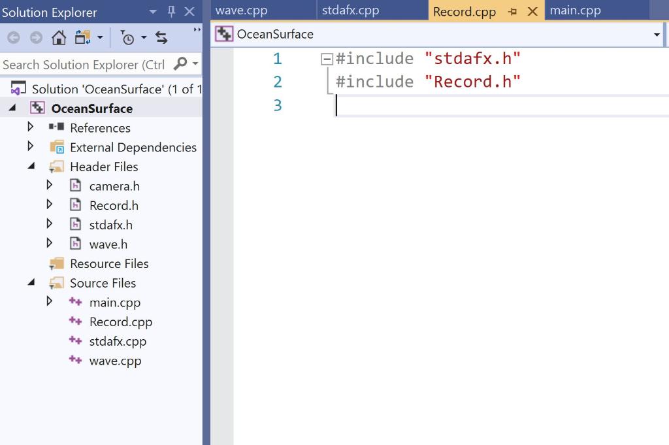Click the camera.h header file icon
This screenshot has height=445, width=669.
click(76, 185)
